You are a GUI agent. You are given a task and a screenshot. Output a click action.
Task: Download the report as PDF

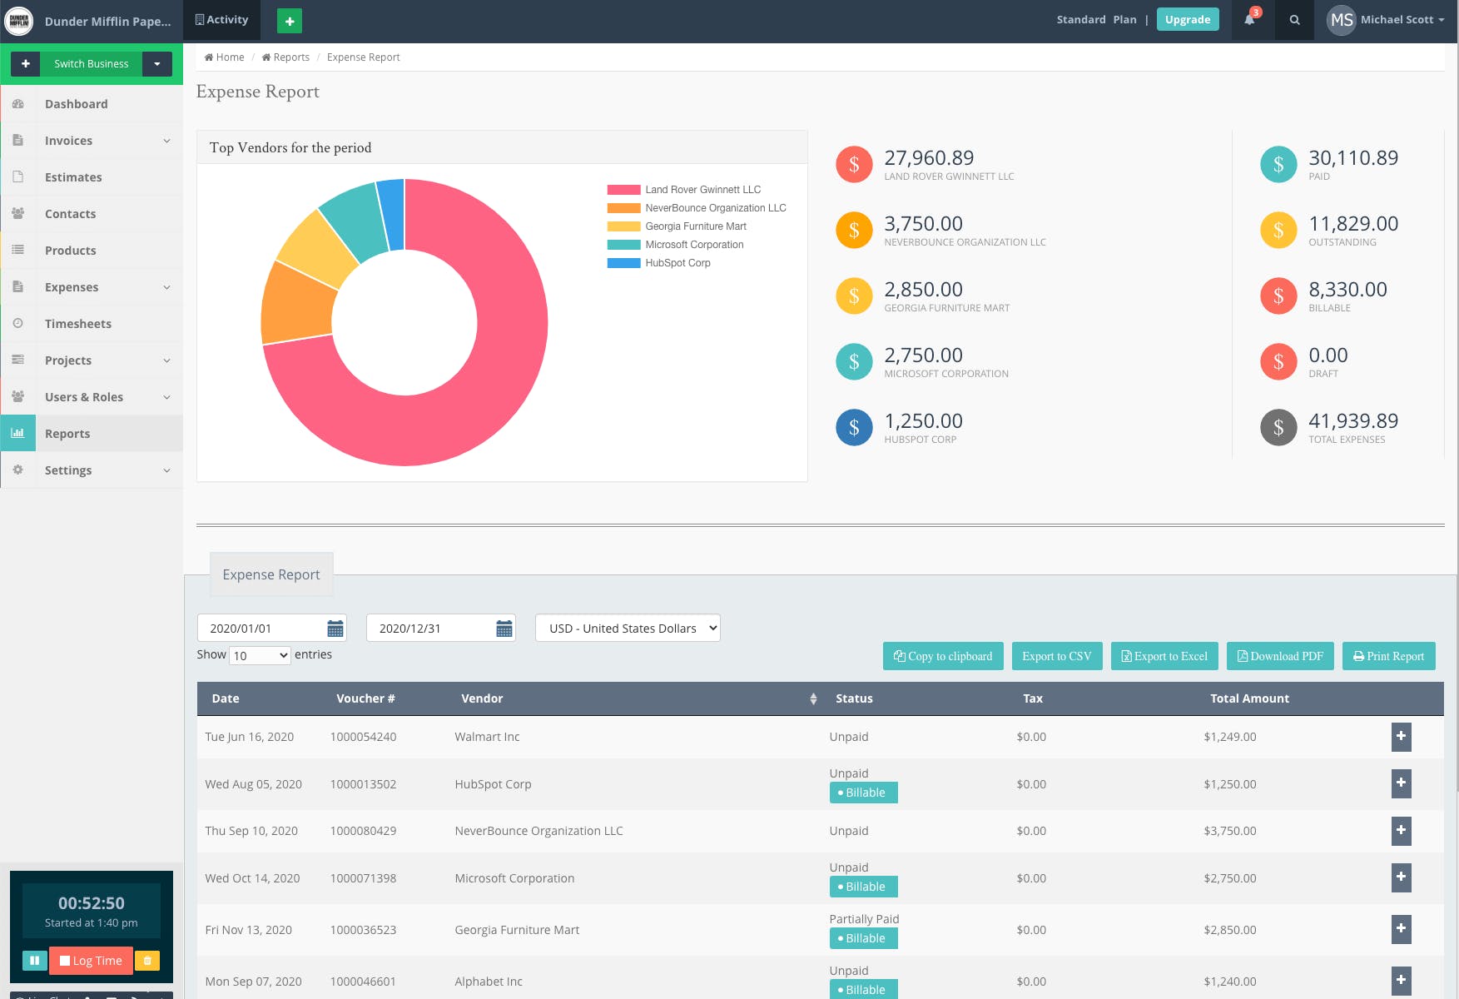1280,656
